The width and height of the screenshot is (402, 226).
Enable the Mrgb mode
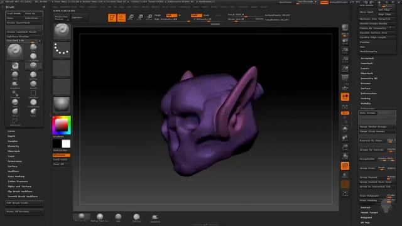pyautogui.click(x=158, y=15)
